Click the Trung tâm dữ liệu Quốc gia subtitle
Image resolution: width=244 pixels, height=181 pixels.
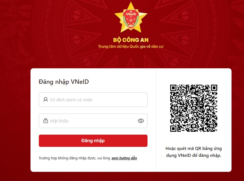[131, 46]
